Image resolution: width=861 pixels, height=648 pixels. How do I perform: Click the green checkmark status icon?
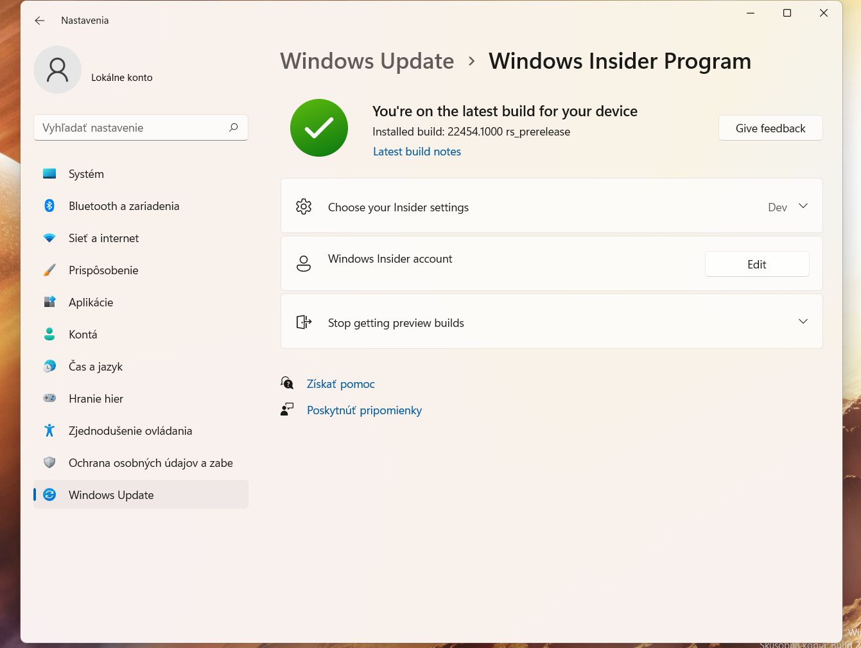tap(319, 128)
